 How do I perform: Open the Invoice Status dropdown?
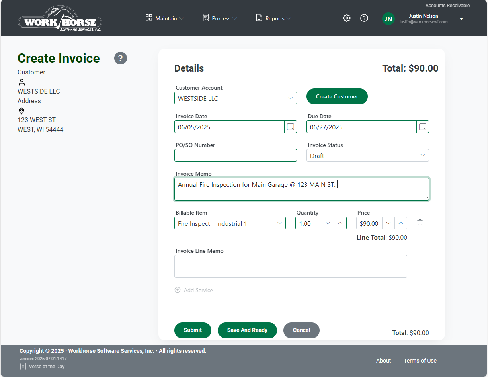422,156
